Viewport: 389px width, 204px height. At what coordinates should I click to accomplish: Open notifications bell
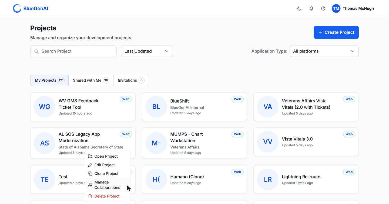(x=311, y=9)
